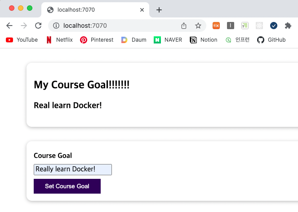Open the blue checkmark extension
298x212 pixels.
274,26
